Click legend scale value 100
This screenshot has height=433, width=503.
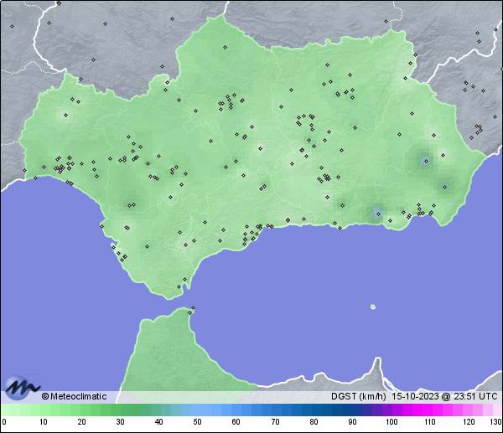[x=392, y=421]
